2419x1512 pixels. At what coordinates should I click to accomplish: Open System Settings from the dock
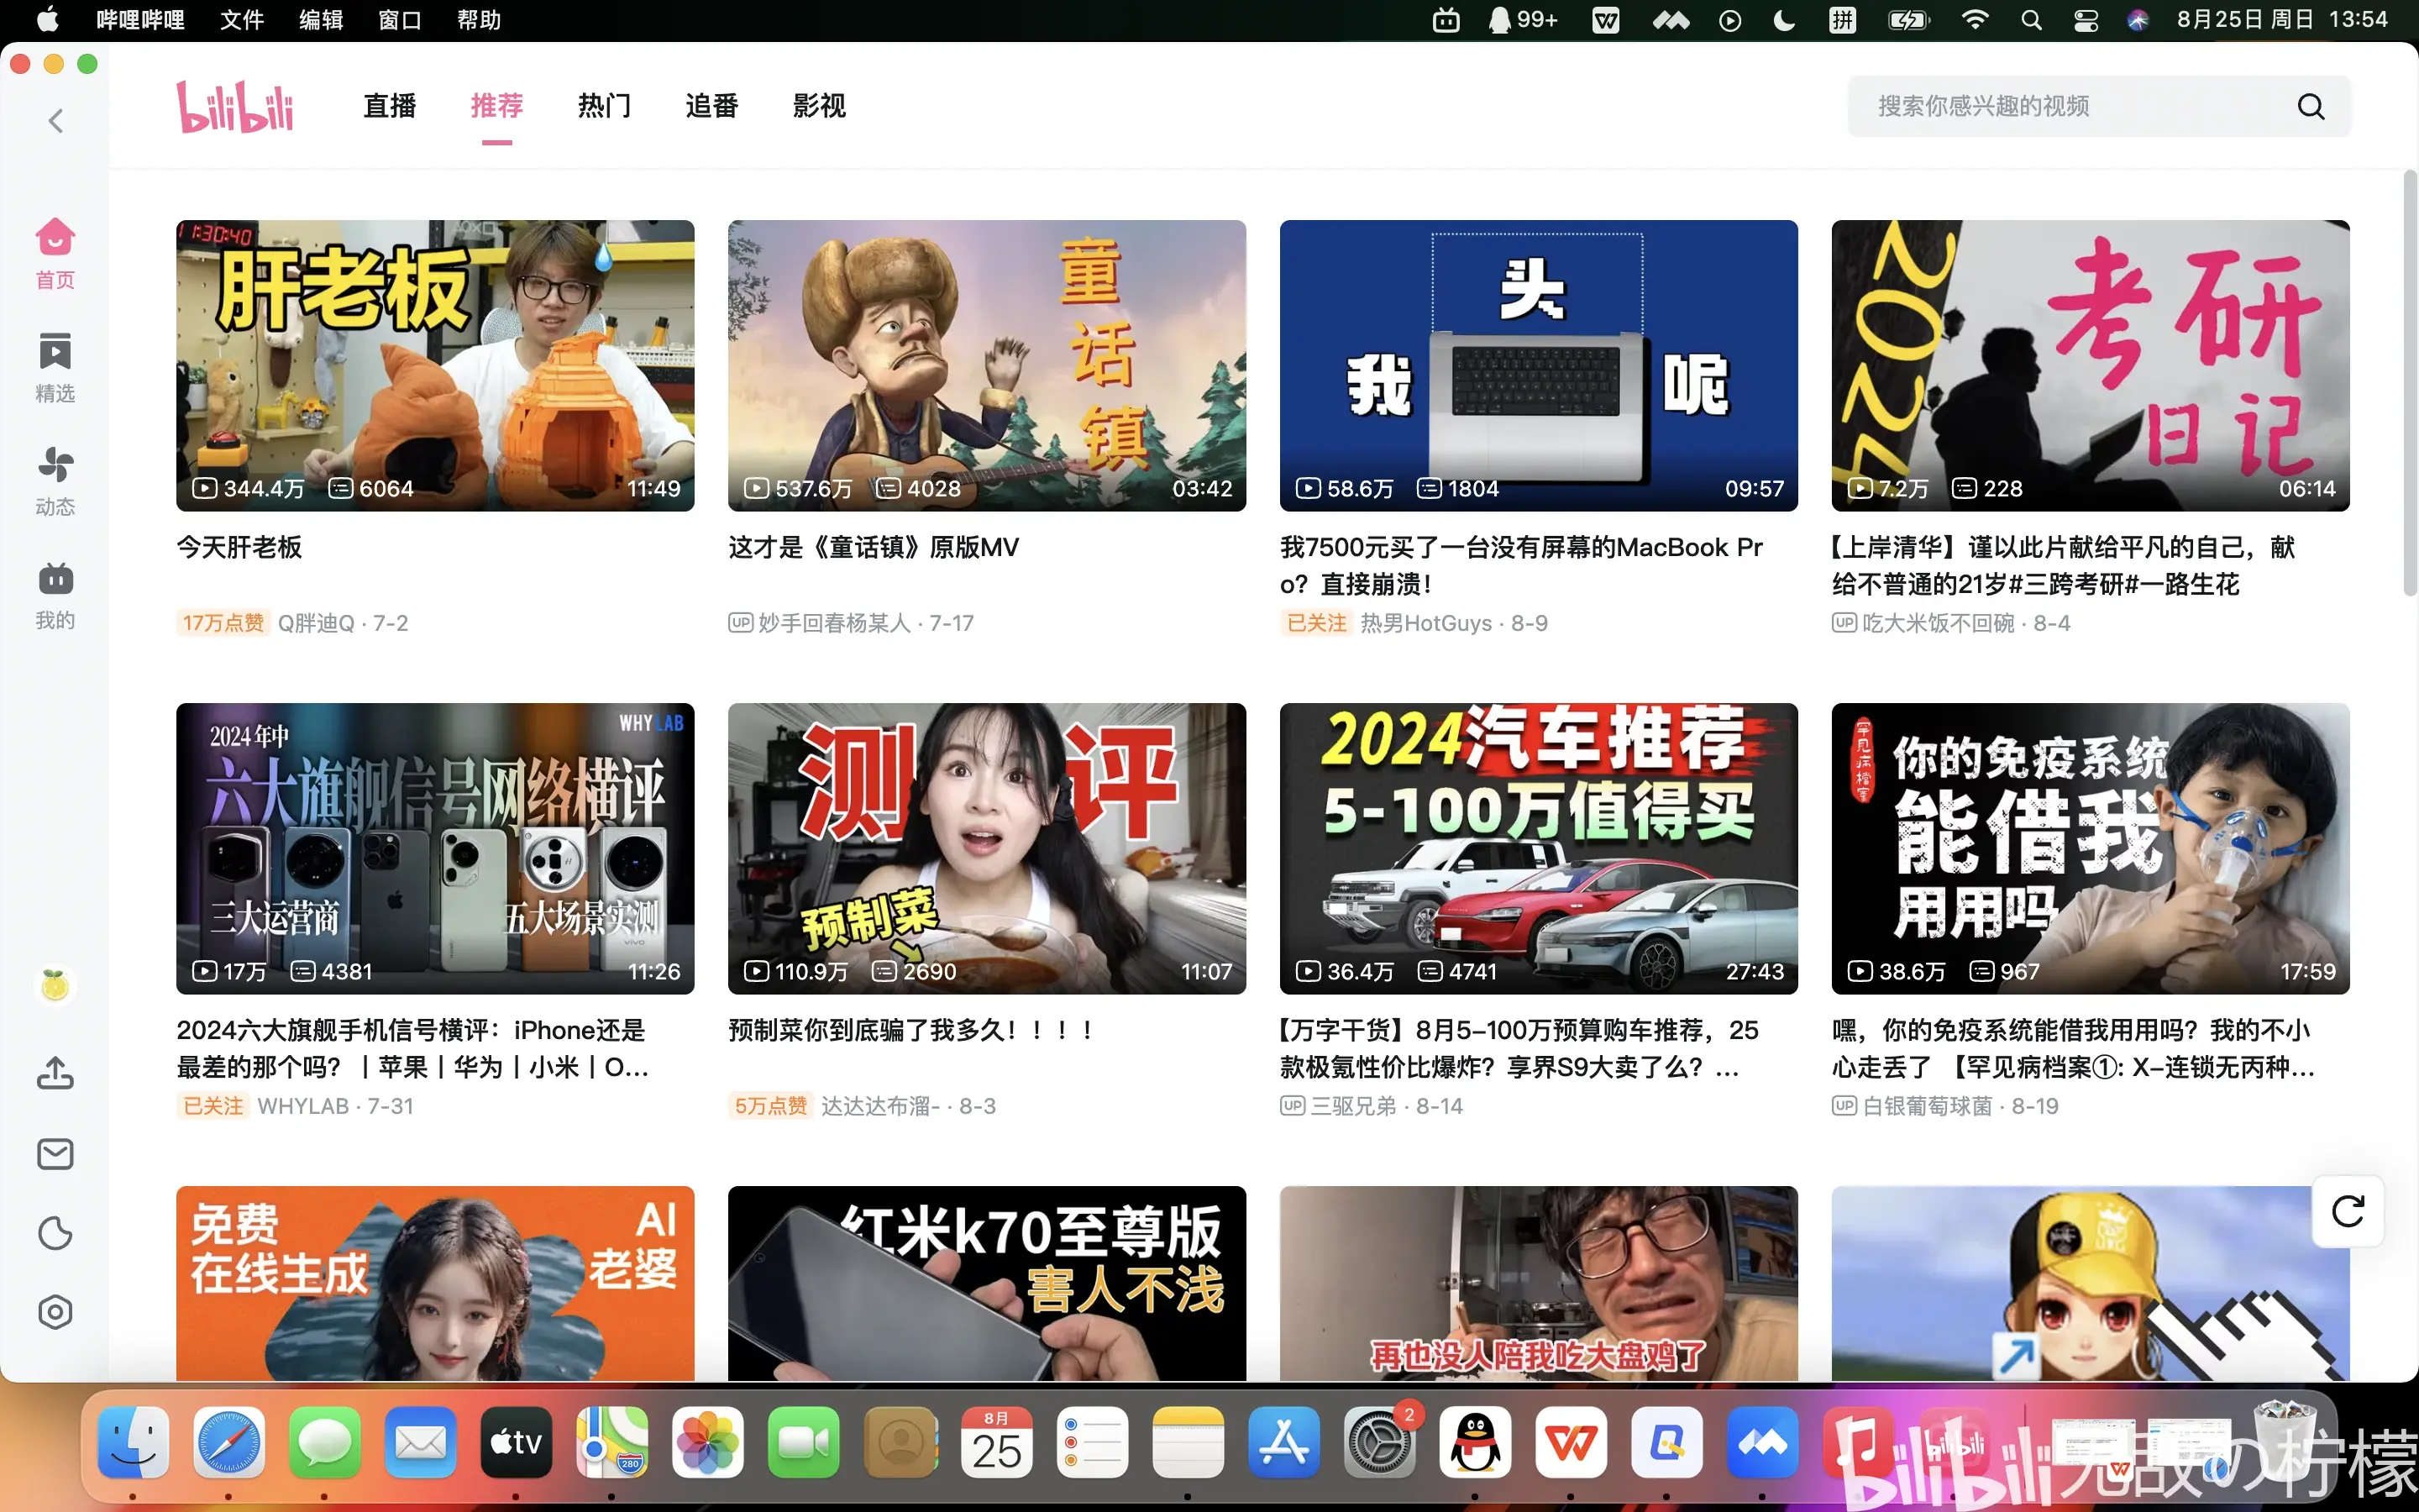(x=1379, y=1442)
